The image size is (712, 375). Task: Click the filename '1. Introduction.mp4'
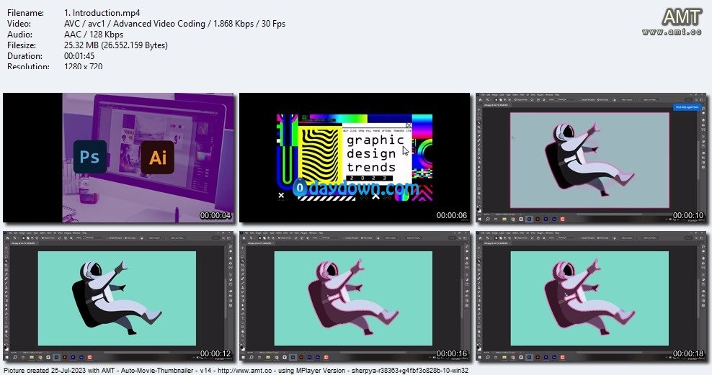tap(102, 13)
